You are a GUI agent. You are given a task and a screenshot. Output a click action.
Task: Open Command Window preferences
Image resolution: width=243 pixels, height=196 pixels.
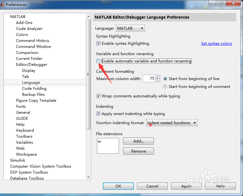[x=33, y=47]
